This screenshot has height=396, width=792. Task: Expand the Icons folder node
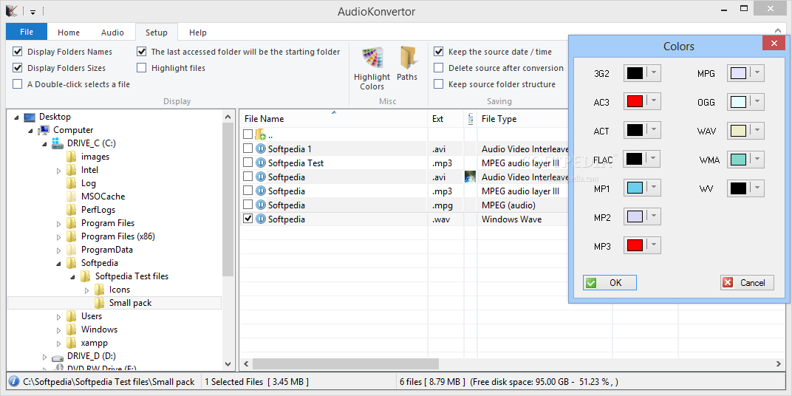[87, 290]
